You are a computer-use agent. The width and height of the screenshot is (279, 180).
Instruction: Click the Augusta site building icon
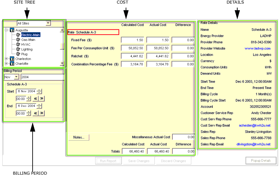pyautogui.click(x=12, y=30)
